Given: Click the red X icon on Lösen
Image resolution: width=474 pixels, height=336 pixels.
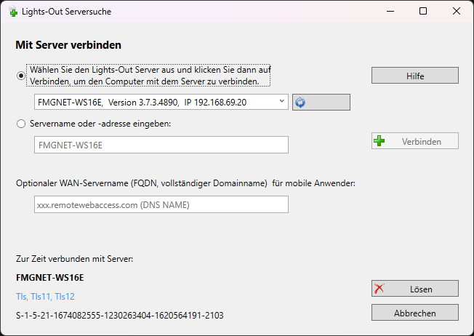Looking at the screenshot, I should coord(379,289).
